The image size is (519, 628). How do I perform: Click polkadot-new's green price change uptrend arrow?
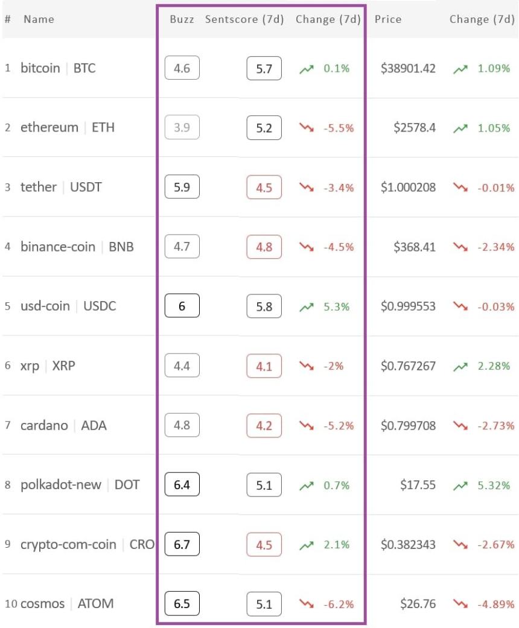click(462, 486)
